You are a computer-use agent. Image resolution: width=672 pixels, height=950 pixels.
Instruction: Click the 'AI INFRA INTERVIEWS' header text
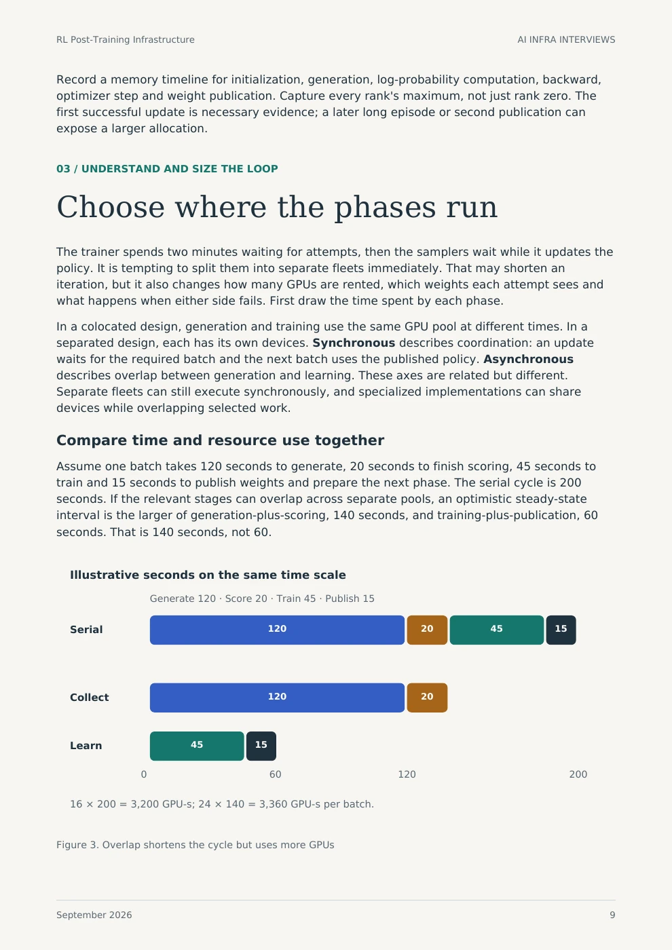pyautogui.click(x=566, y=40)
